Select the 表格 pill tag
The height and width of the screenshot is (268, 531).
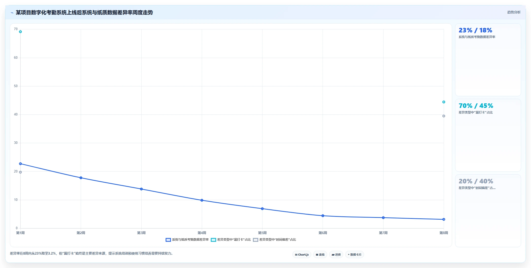[320, 255]
